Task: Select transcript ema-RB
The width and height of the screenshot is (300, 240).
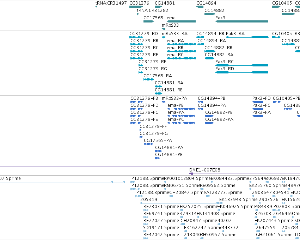Action: (x=175, y=48)
